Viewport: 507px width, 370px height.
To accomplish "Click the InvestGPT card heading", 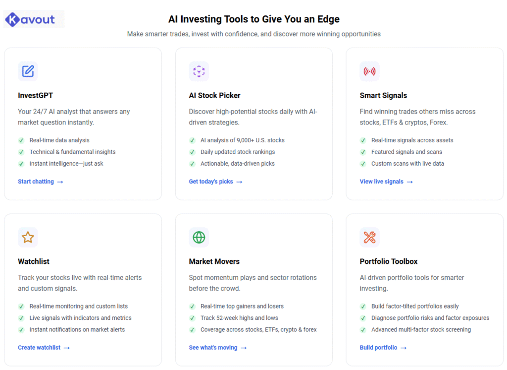I will point(36,96).
